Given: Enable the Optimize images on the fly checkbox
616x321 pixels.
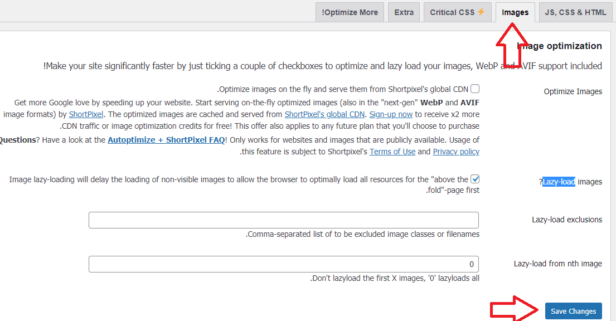Looking at the screenshot, I should [475, 89].
